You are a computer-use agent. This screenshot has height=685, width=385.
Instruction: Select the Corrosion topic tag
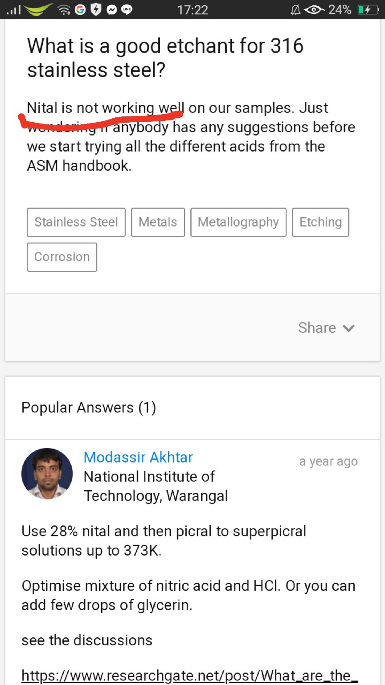click(x=62, y=257)
